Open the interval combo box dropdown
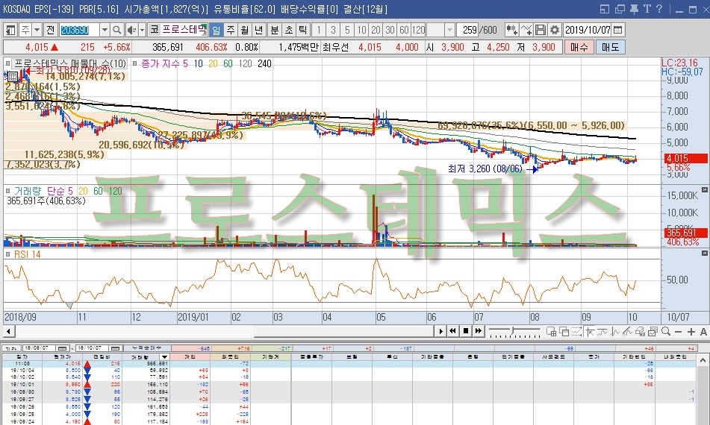The width and height of the screenshot is (710, 425). (449, 31)
